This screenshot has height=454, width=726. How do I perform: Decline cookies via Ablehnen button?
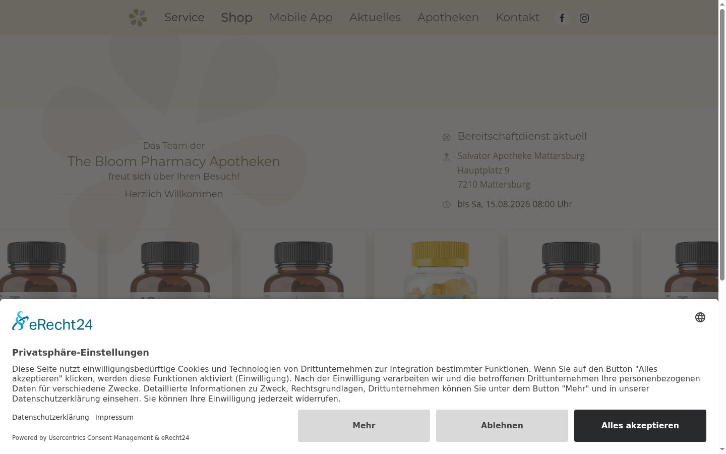(502, 426)
